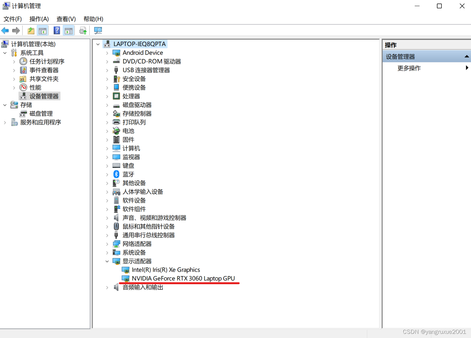Select the 软件设备 category
The width and height of the screenshot is (471, 338).
pyautogui.click(x=134, y=200)
